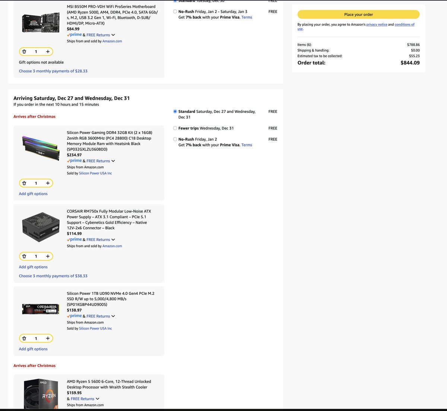This screenshot has width=447, height=411.
Task: Choose 3 monthly payments of $28.33
Action: pos(53,71)
